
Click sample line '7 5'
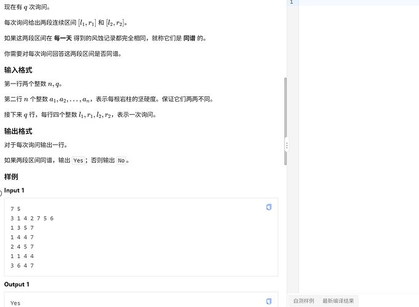[x=15, y=209]
